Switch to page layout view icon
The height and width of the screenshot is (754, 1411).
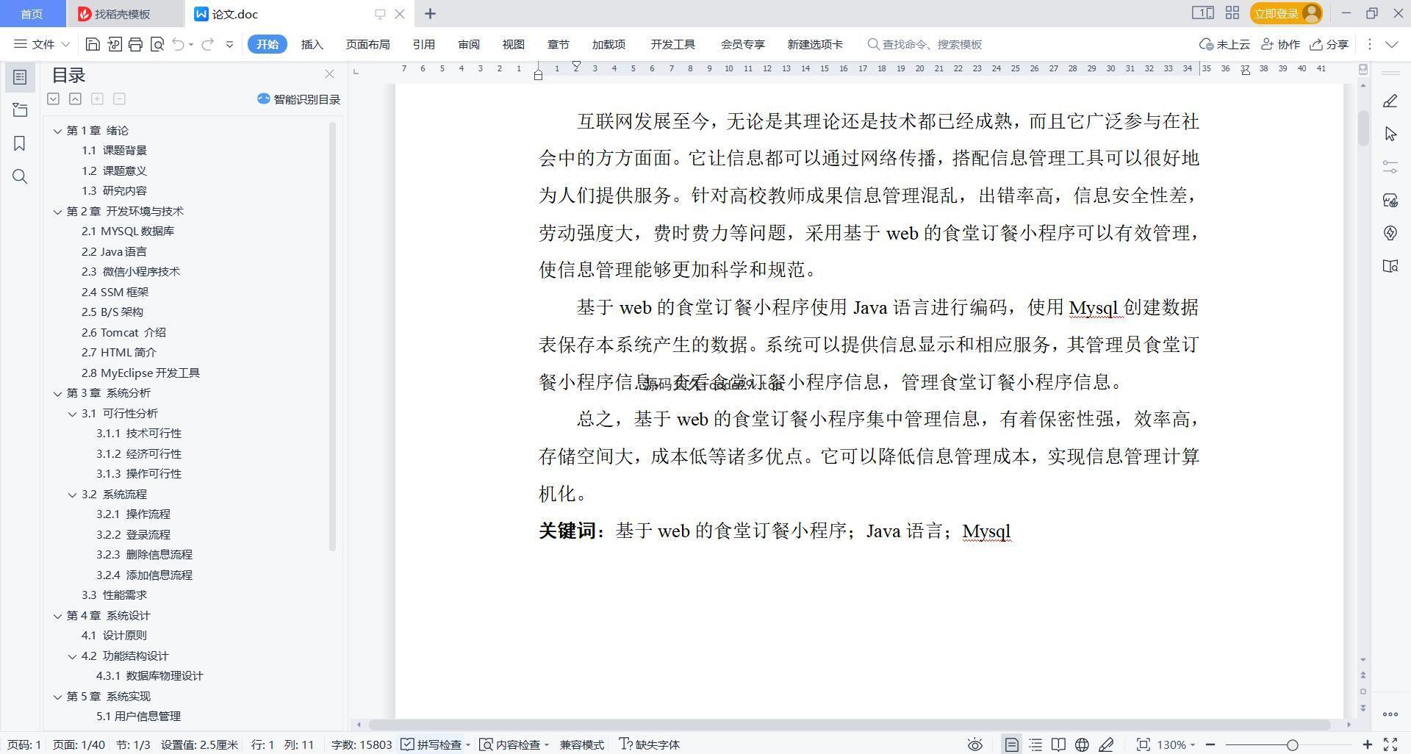[1011, 744]
